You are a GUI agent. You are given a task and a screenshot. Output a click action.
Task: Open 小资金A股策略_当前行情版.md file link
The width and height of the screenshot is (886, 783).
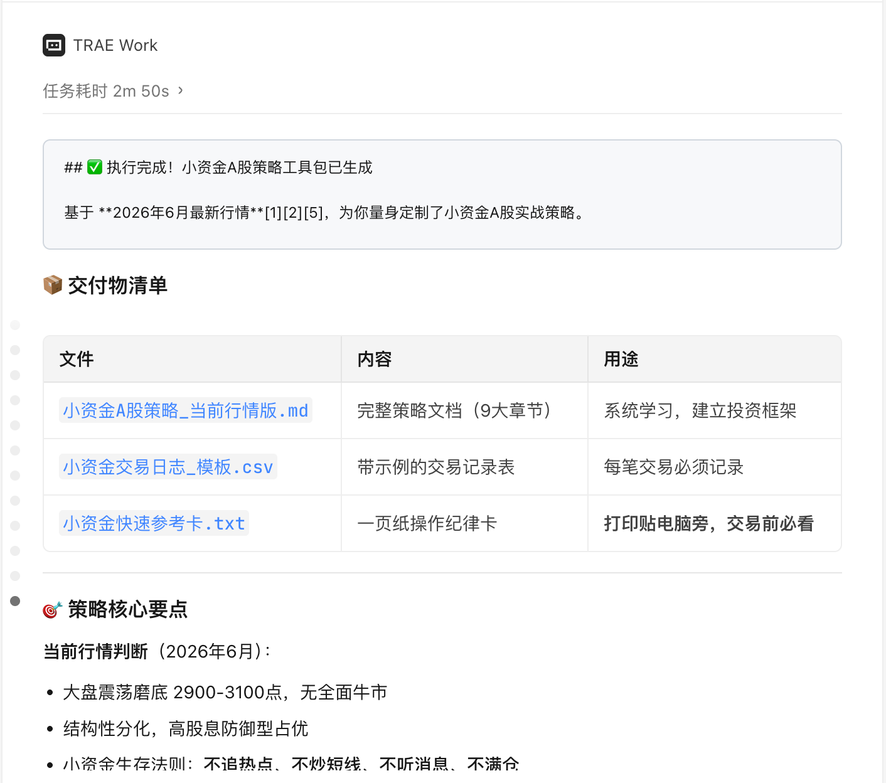[186, 410]
